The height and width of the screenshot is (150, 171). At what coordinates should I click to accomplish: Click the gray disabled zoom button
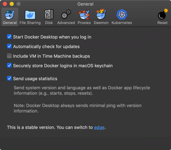(18, 4)
